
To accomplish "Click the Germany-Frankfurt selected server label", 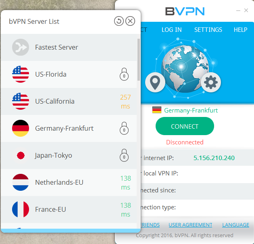I will (191, 110).
